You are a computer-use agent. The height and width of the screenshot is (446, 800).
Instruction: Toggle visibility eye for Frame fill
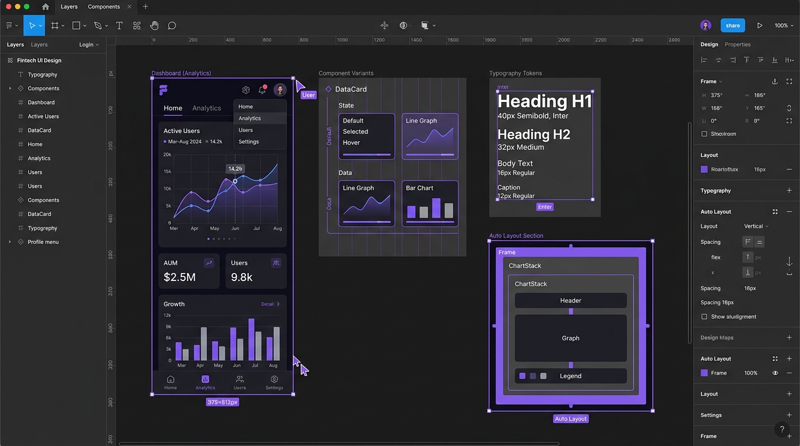(x=775, y=373)
